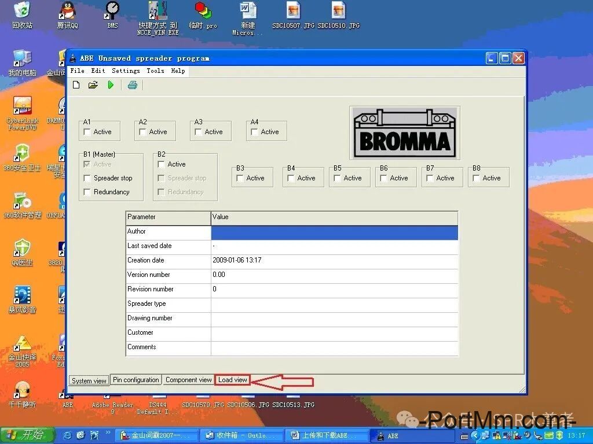
Task: Open an existing spreader program
Action: click(x=93, y=84)
